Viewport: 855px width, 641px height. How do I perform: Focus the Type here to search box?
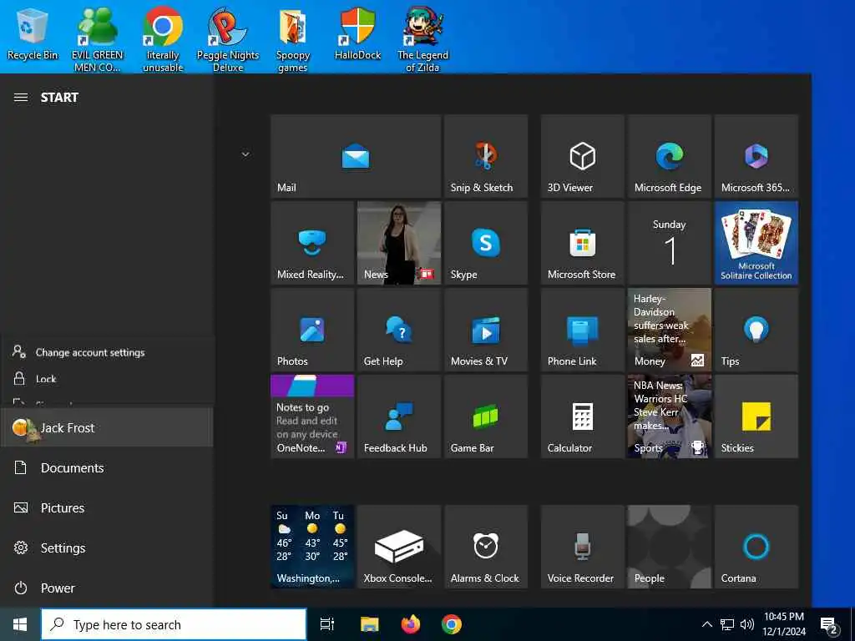(x=174, y=624)
